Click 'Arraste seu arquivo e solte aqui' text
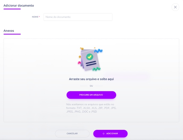This screenshot has height=140, width=183. 91,79
